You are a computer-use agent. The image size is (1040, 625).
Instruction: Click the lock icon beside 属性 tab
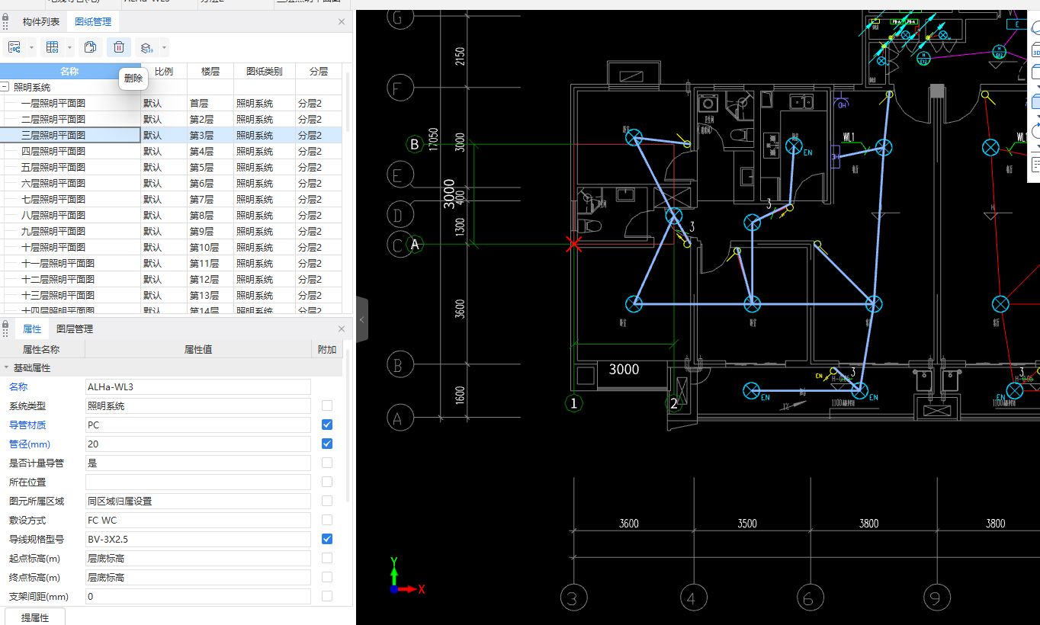(6, 329)
